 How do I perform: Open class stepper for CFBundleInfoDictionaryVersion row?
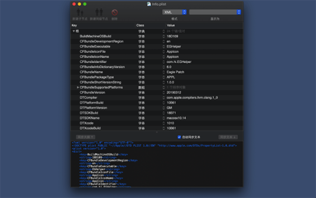[164, 67]
